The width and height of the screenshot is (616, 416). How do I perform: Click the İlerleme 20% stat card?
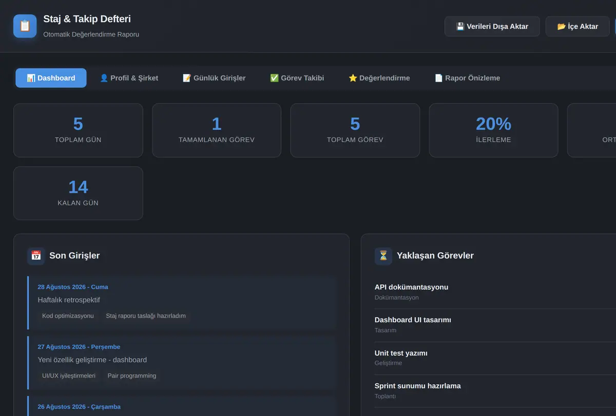(x=493, y=130)
